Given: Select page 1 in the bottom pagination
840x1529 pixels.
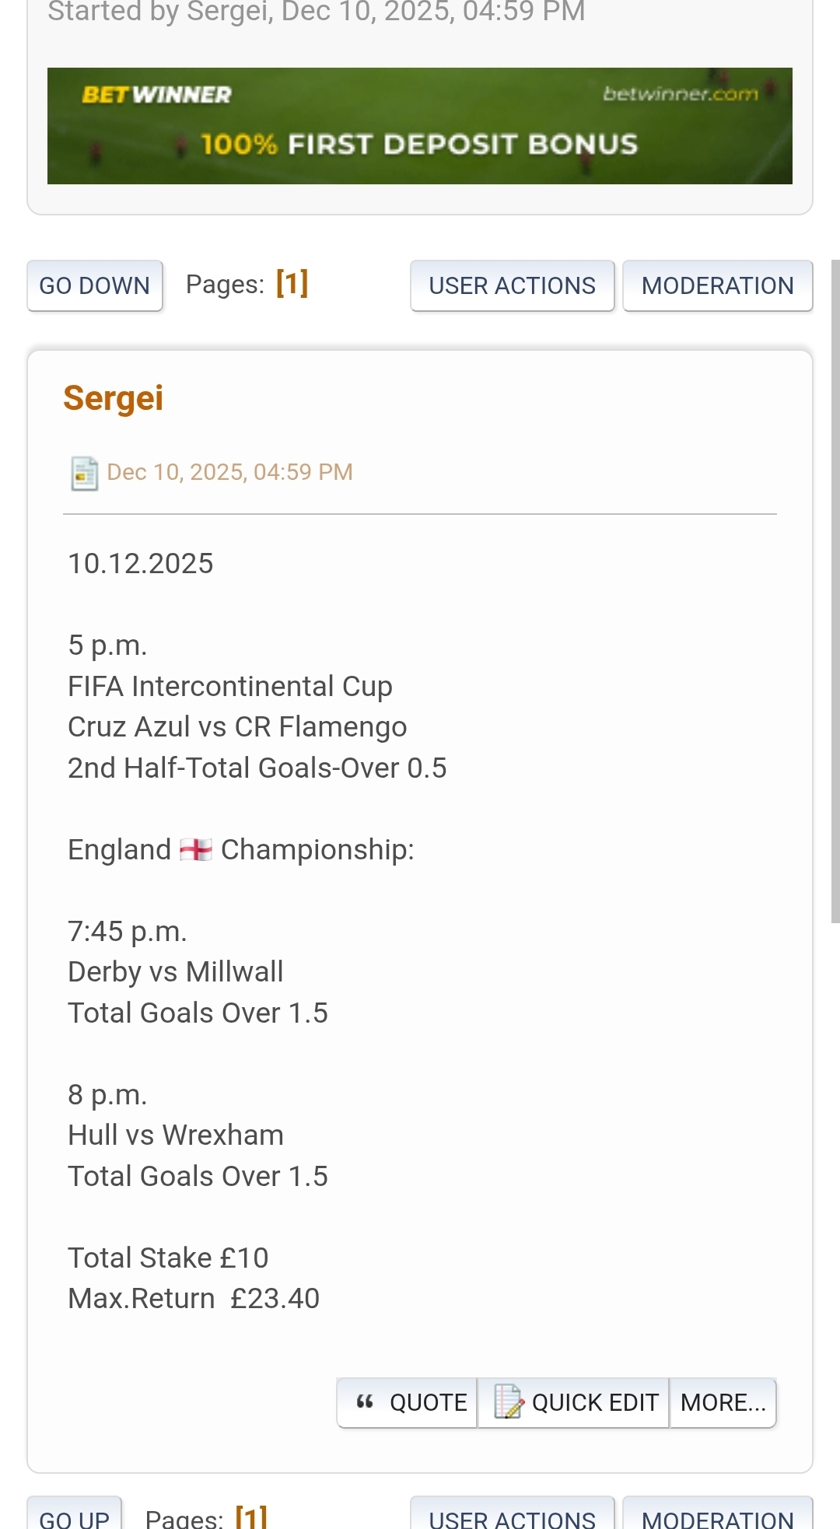Looking at the screenshot, I should [250, 1517].
